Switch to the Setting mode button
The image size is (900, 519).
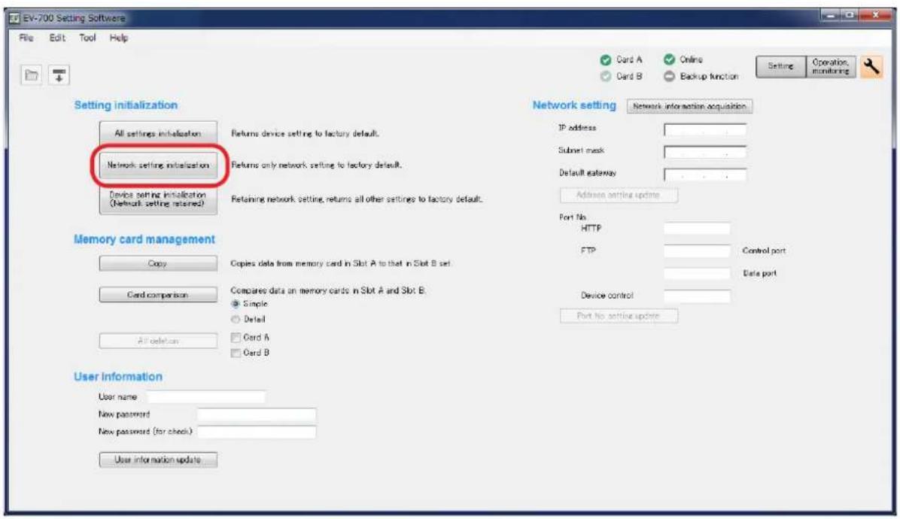coord(780,66)
